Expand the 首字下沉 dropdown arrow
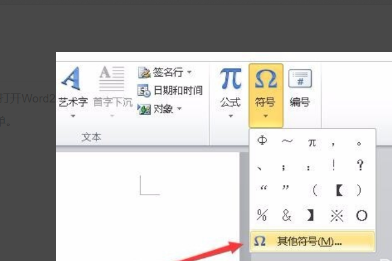This screenshot has width=392, height=261. (x=112, y=116)
